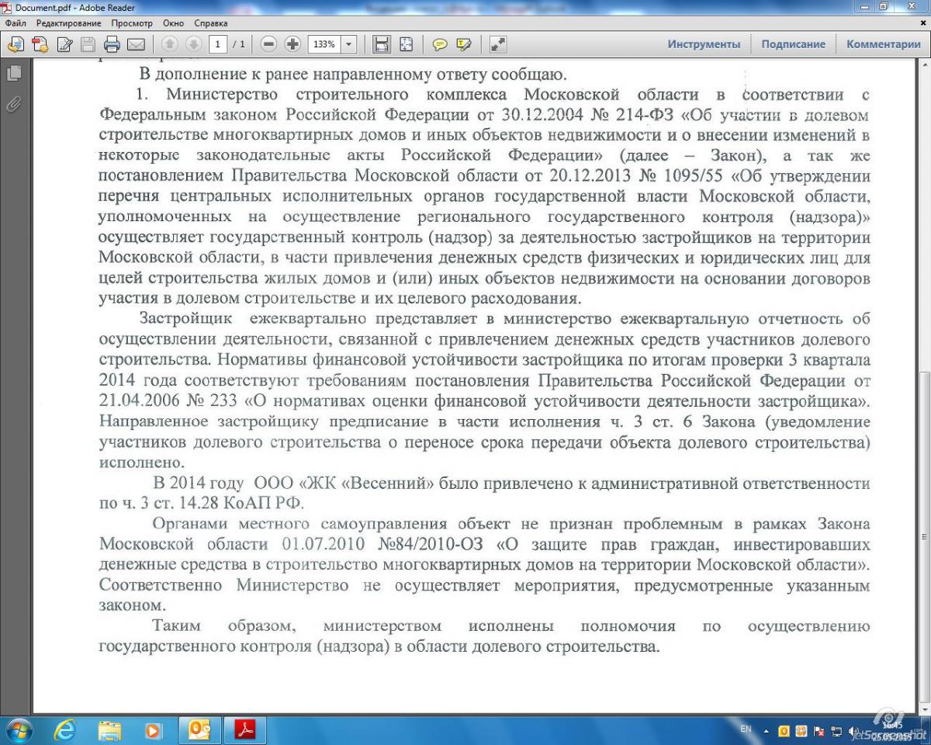Add a sticky note comment
This screenshot has height=745, width=931.
(440, 44)
